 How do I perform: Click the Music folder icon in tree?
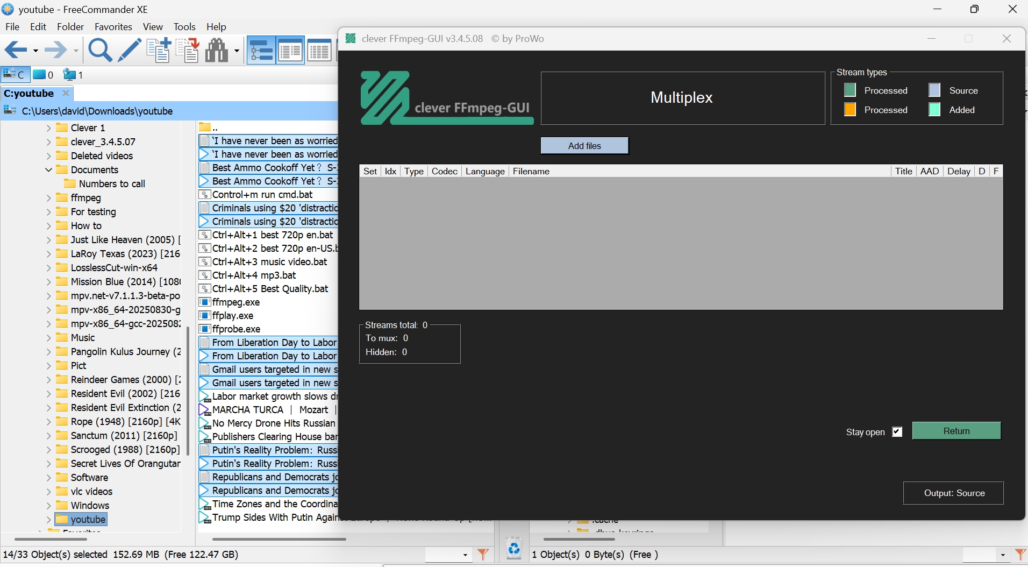(62, 337)
